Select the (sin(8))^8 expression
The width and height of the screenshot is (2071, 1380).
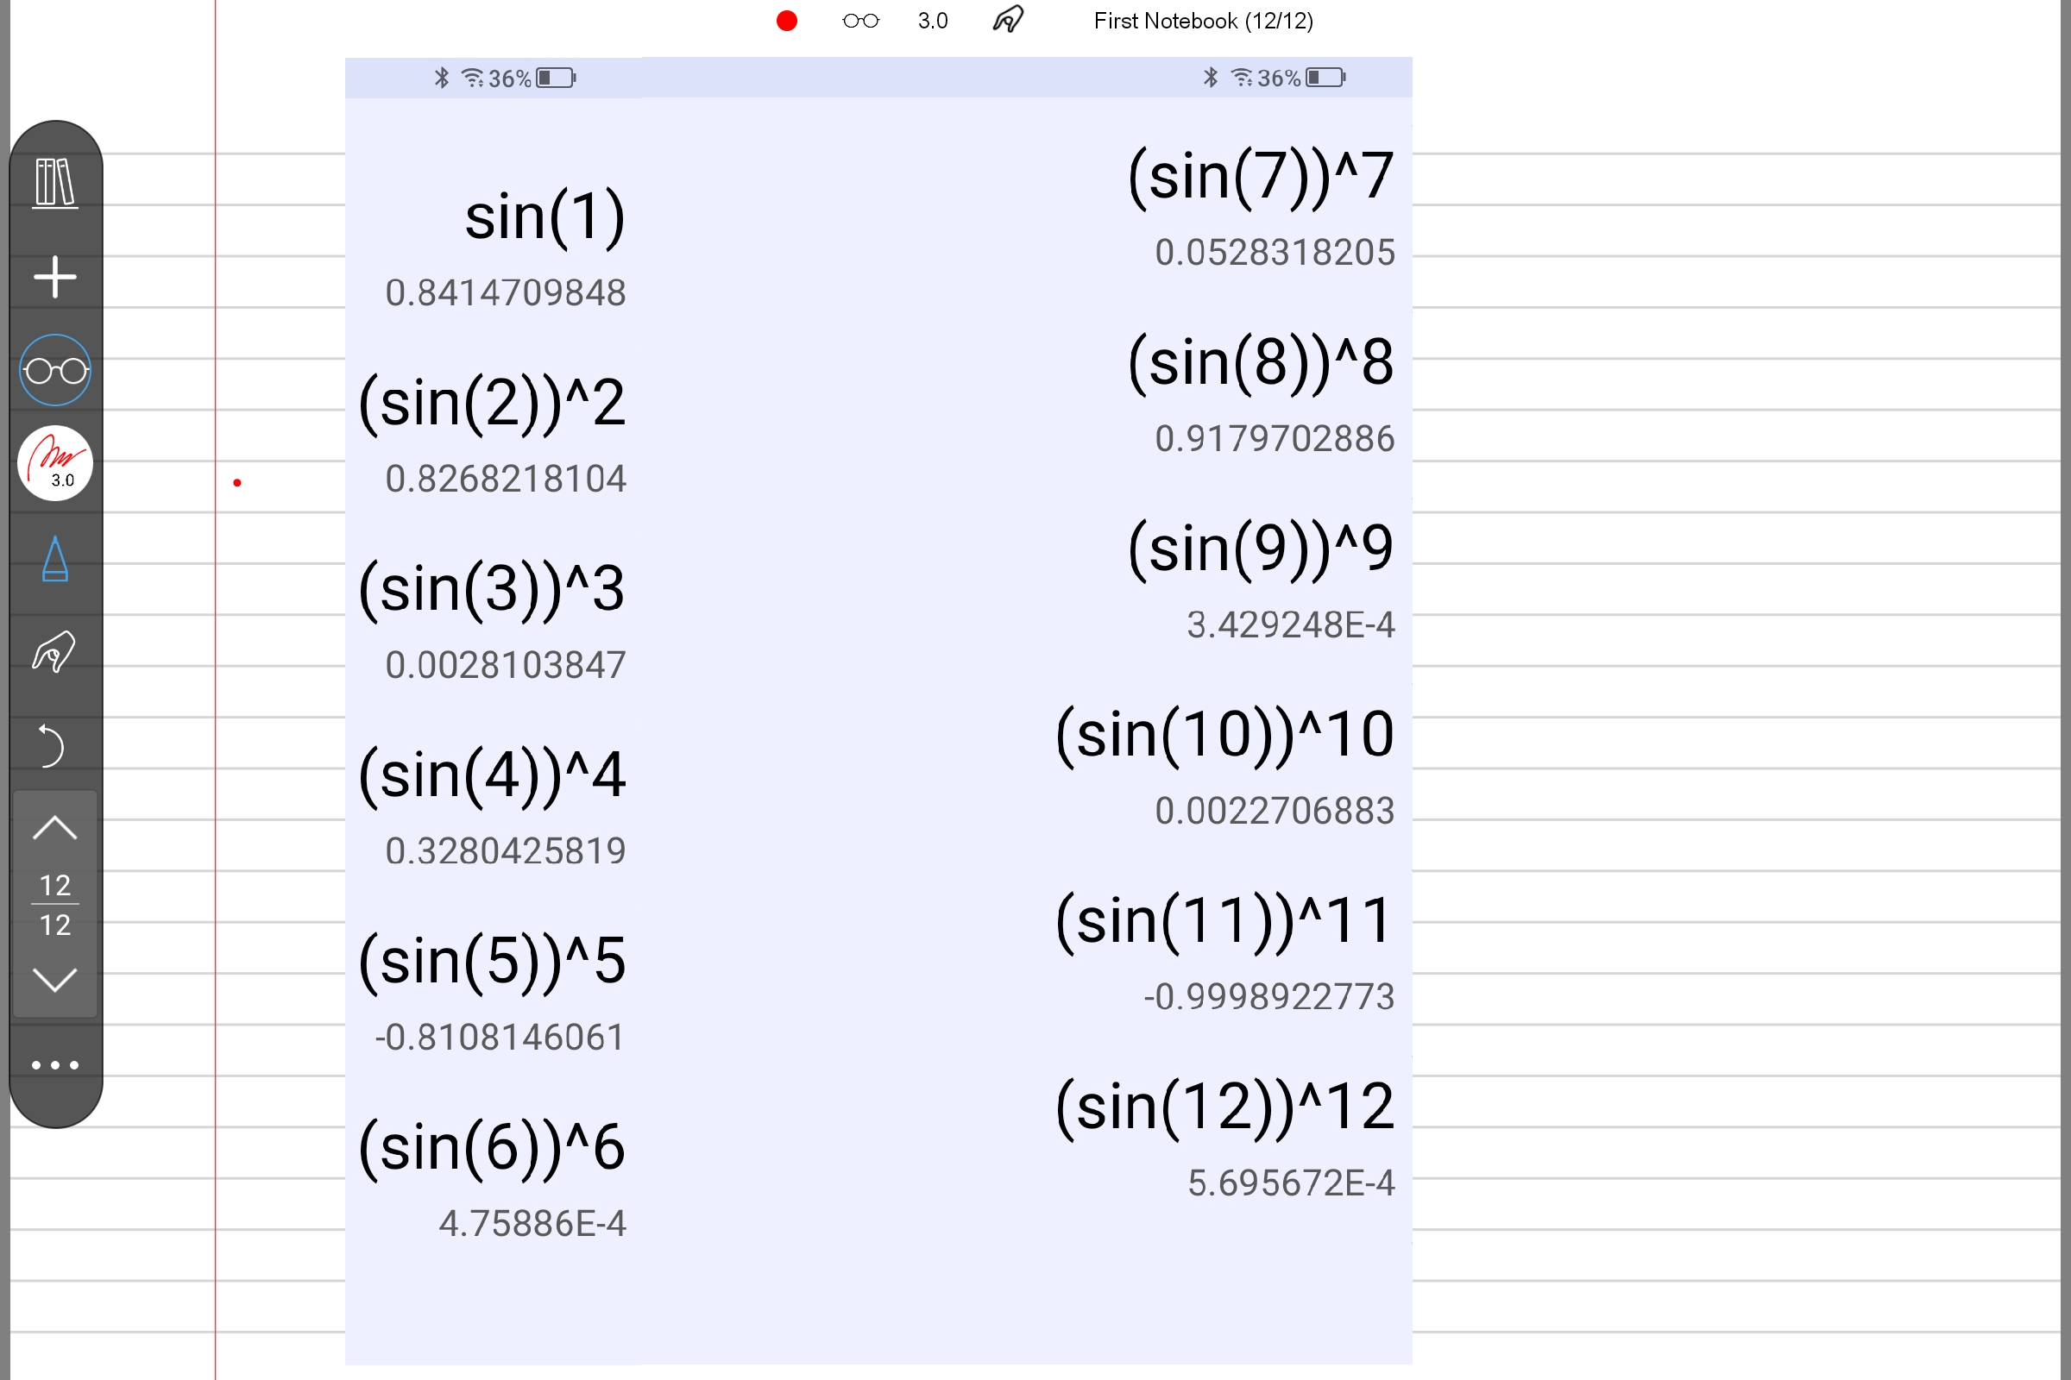point(1261,362)
